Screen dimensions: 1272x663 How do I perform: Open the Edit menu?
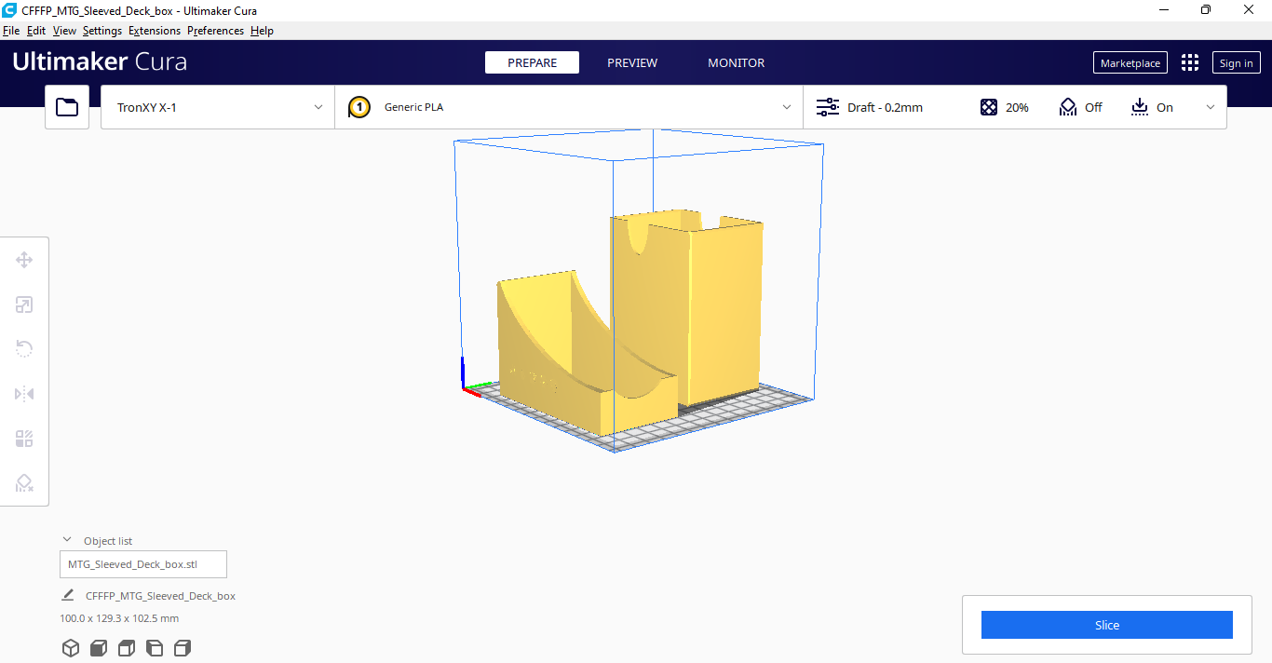coord(36,31)
